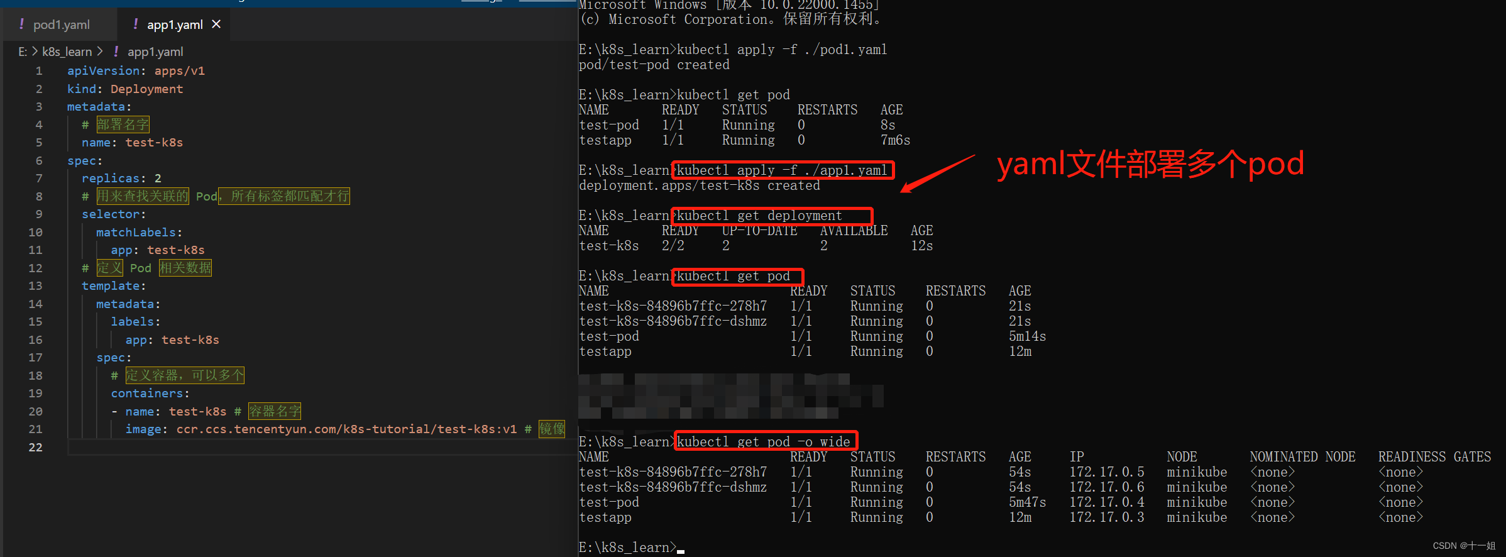The image size is (1506, 557).
Task: Click 'app: test-k8s' on line 16
Action: 172,339
